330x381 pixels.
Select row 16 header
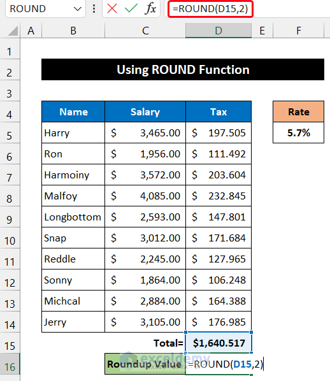pyautogui.click(x=10, y=364)
